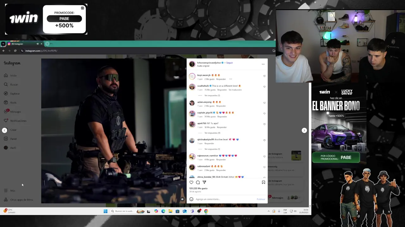Save the post with bookmark icon
This screenshot has height=227, width=405.
(x=263, y=182)
